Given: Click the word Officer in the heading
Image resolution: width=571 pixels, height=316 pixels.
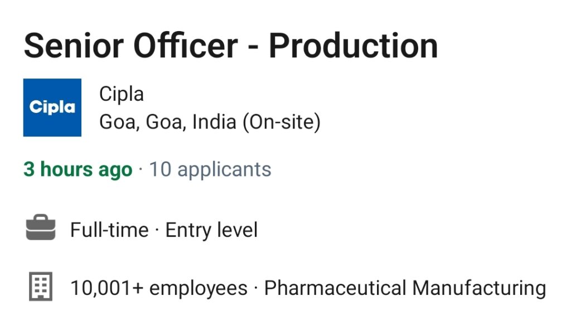Looking at the screenshot, I should click(x=186, y=46).
